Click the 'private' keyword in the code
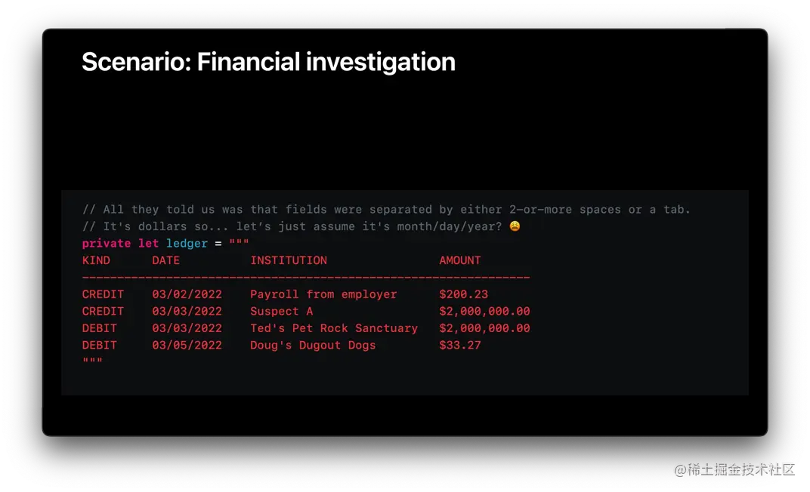The width and height of the screenshot is (810, 492). (x=107, y=244)
